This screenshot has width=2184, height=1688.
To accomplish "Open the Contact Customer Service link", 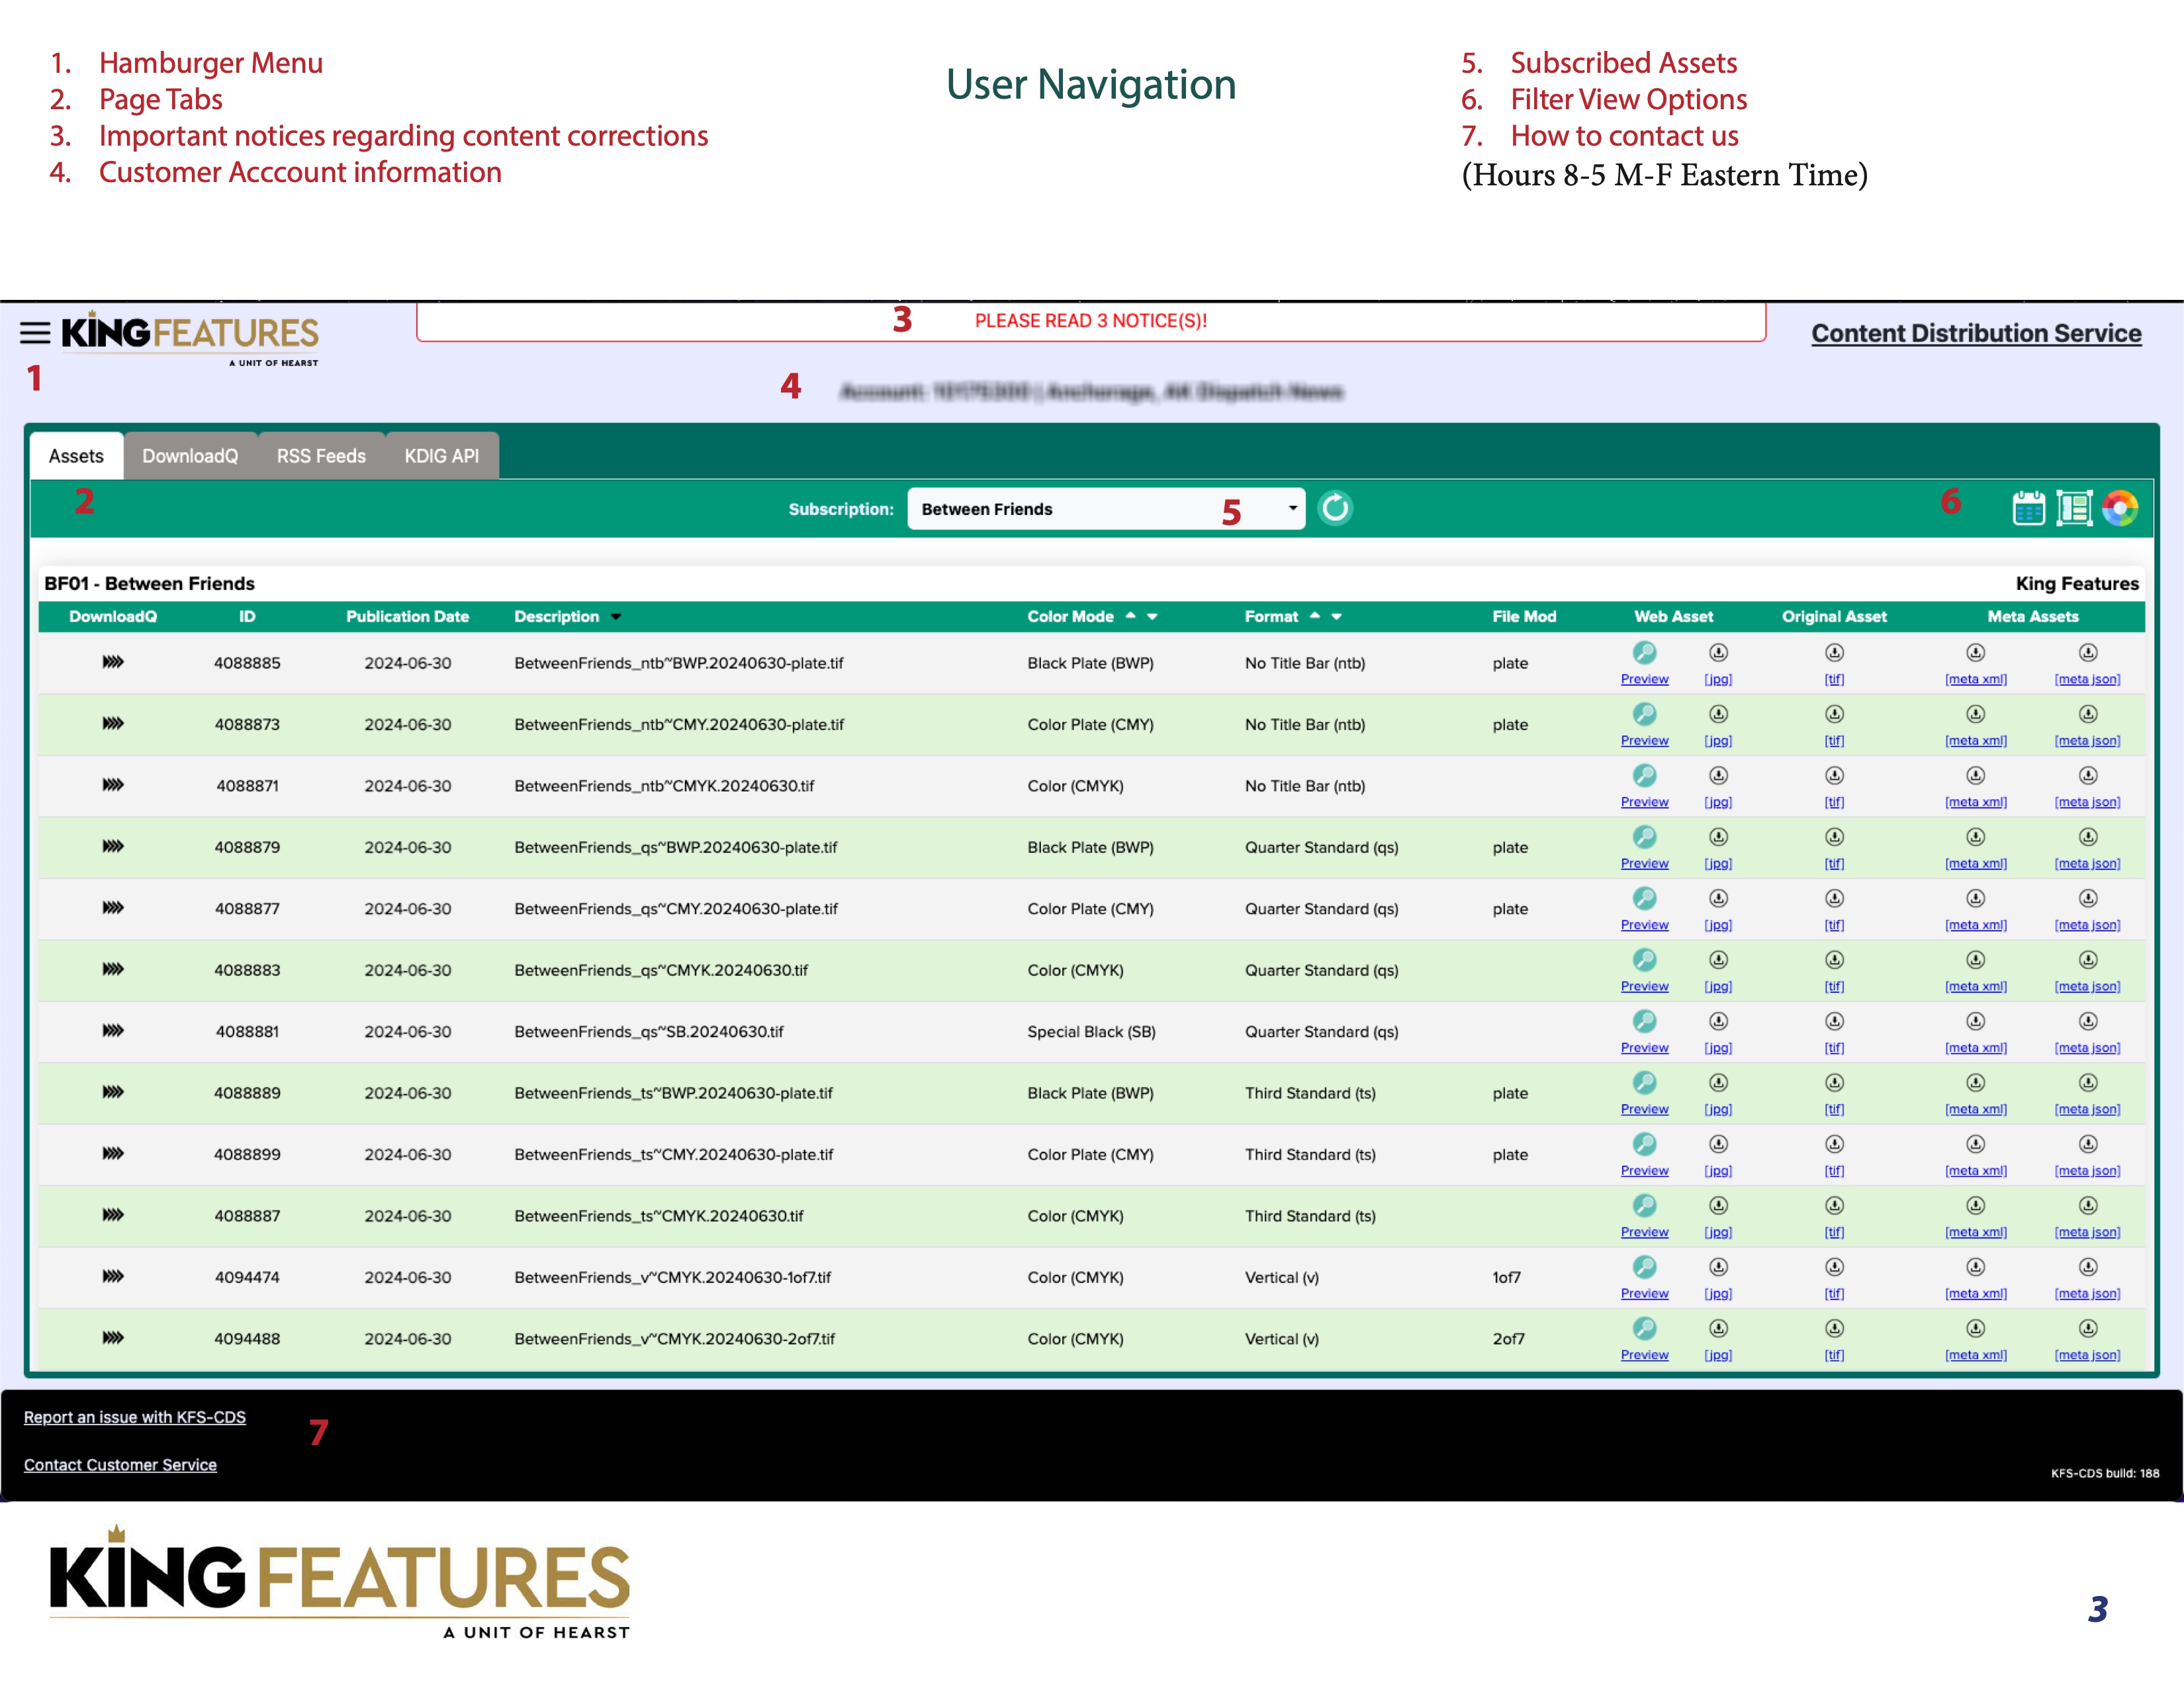I will click(120, 1465).
